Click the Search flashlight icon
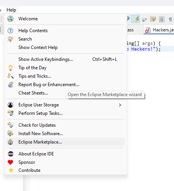This screenshot has width=174, height=191. tap(10, 39)
